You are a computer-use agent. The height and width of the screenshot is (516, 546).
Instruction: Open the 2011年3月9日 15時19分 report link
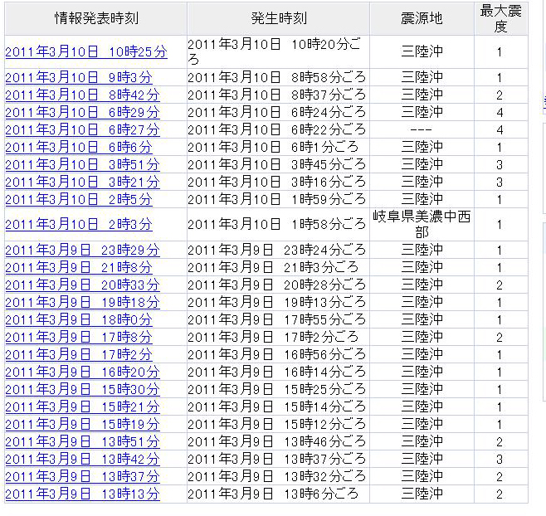(x=82, y=424)
